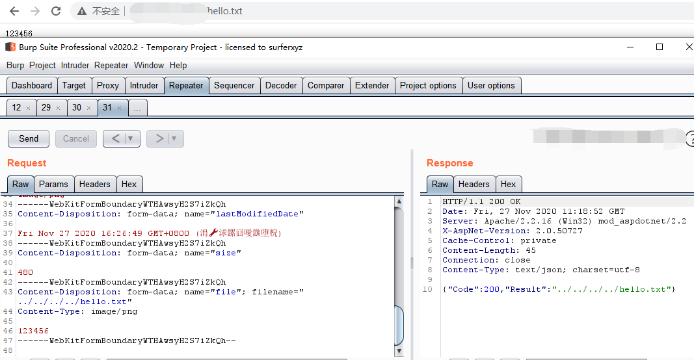Close Repeater tab 31
The image size is (694, 360).
[119, 108]
